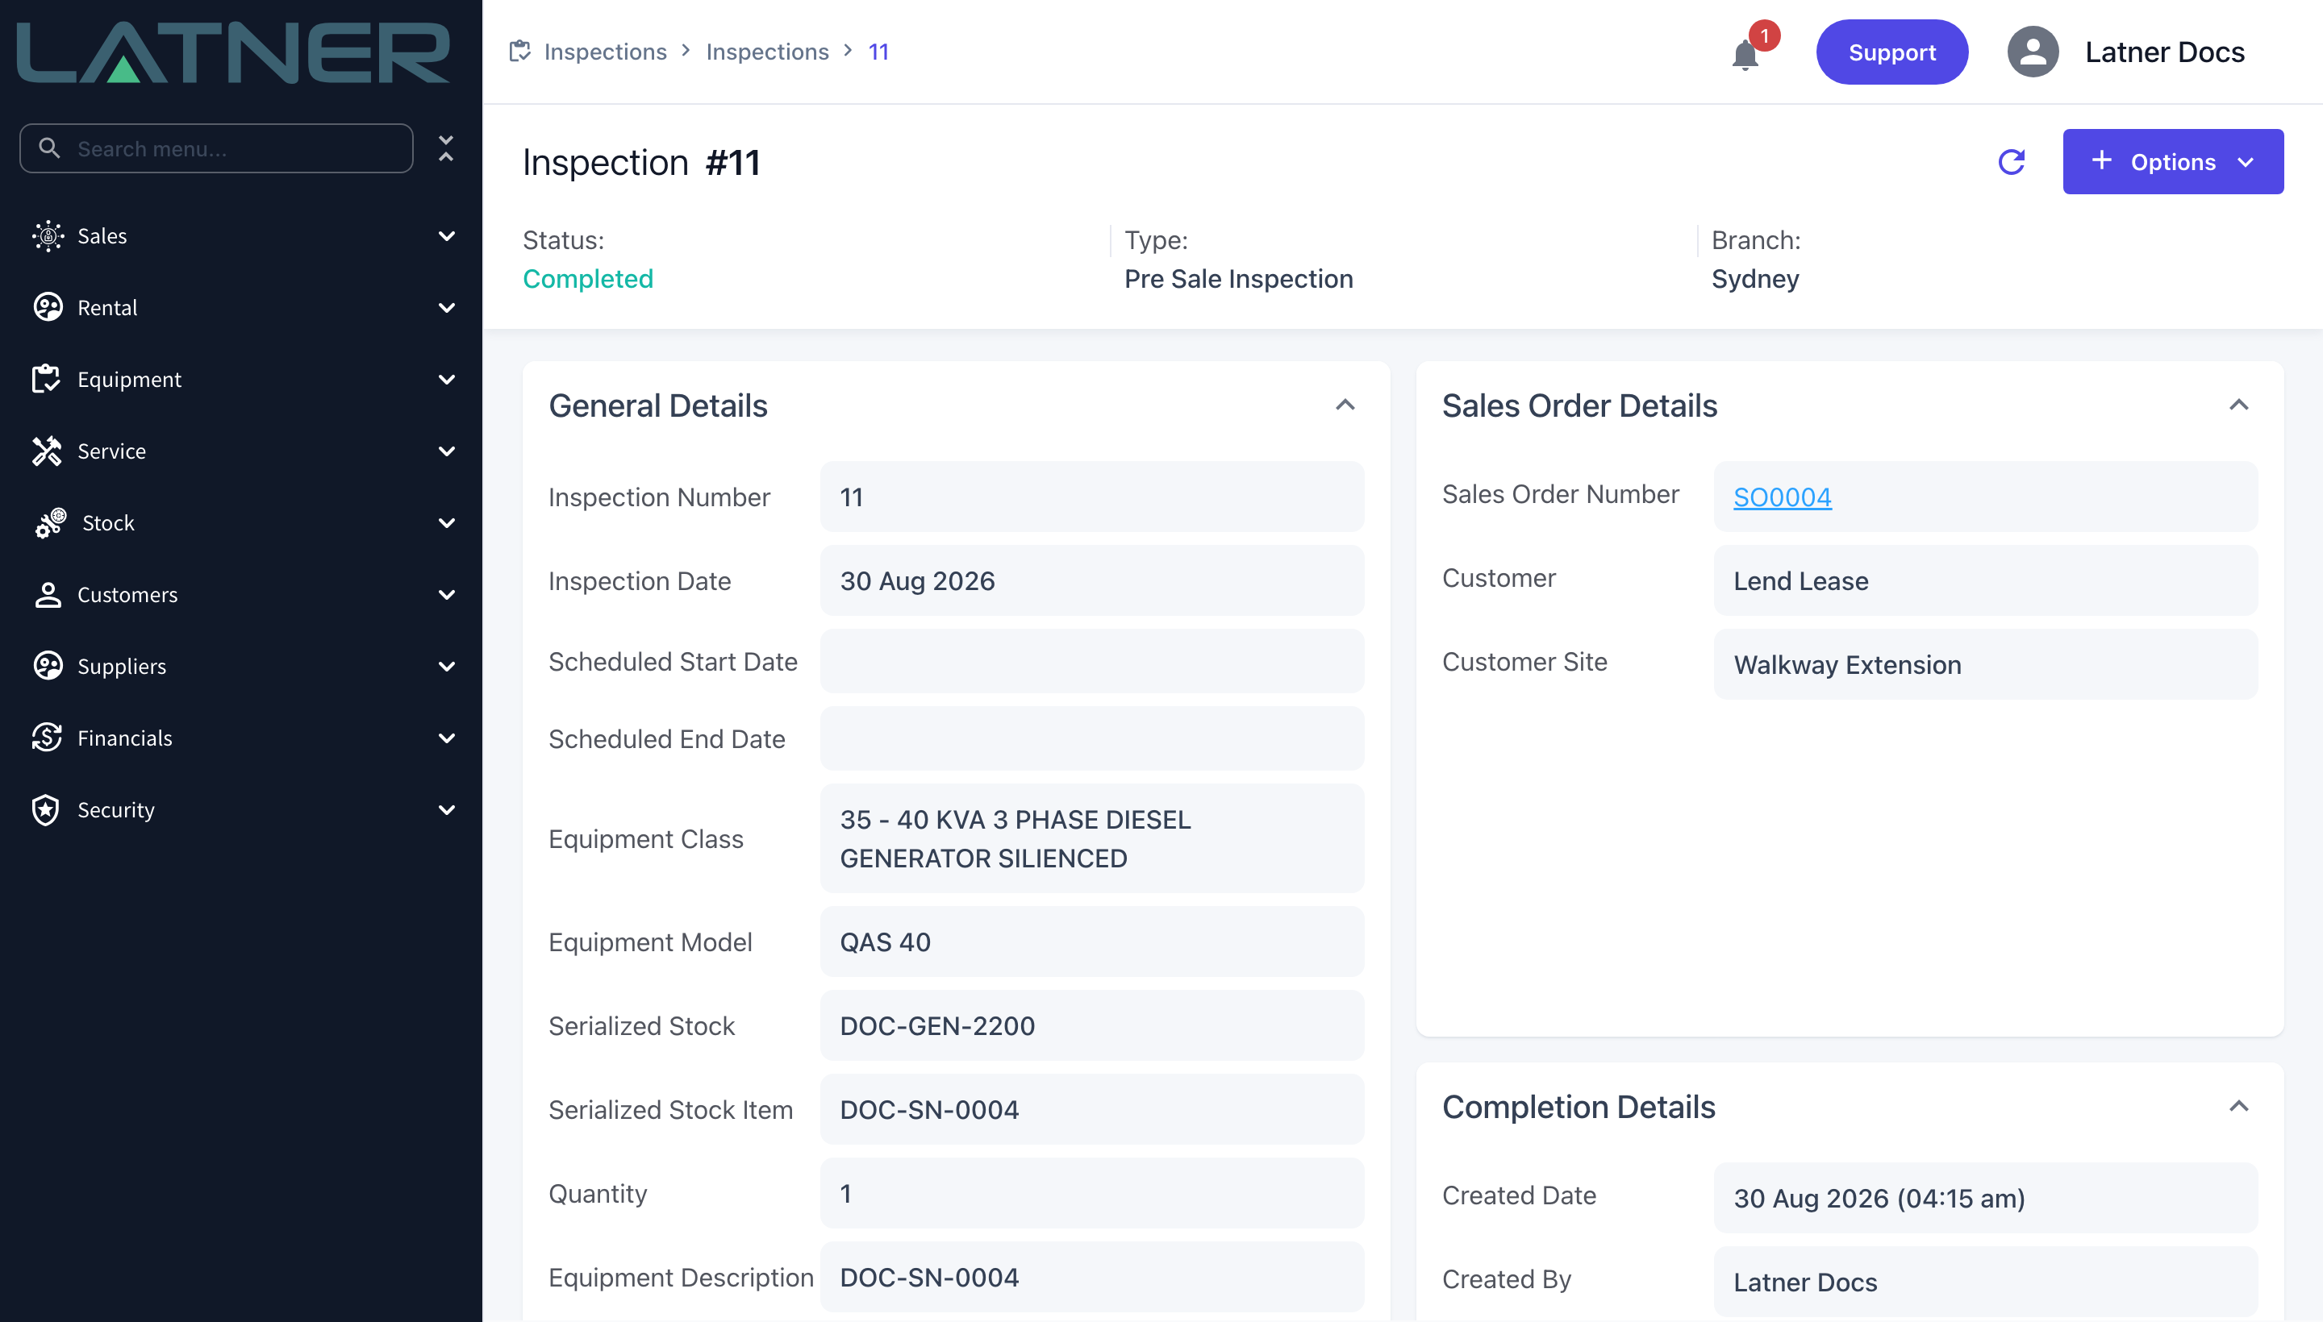Click the Scheduled Start Date field
Screen dimensions: 2323x1322
(1092, 662)
